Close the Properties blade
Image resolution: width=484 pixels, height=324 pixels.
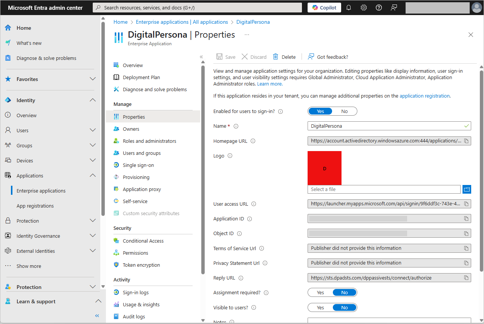pos(471,35)
